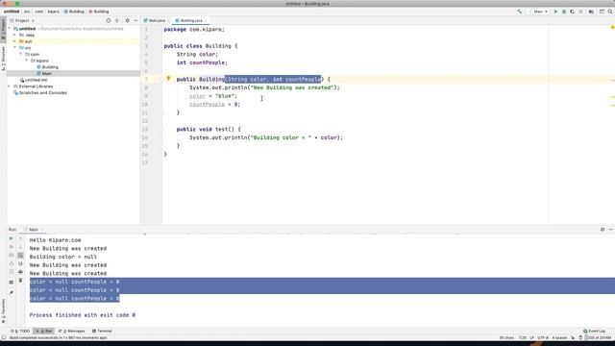Select the Building.java editor tab

point(191,20)
